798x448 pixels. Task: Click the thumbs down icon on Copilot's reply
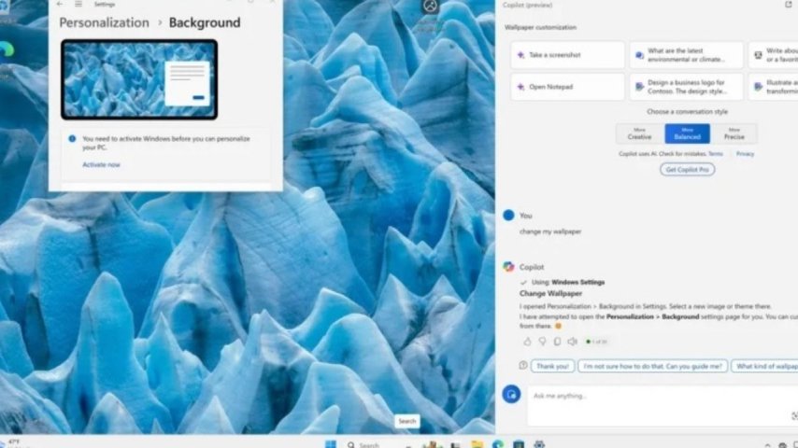pos(543,342)
